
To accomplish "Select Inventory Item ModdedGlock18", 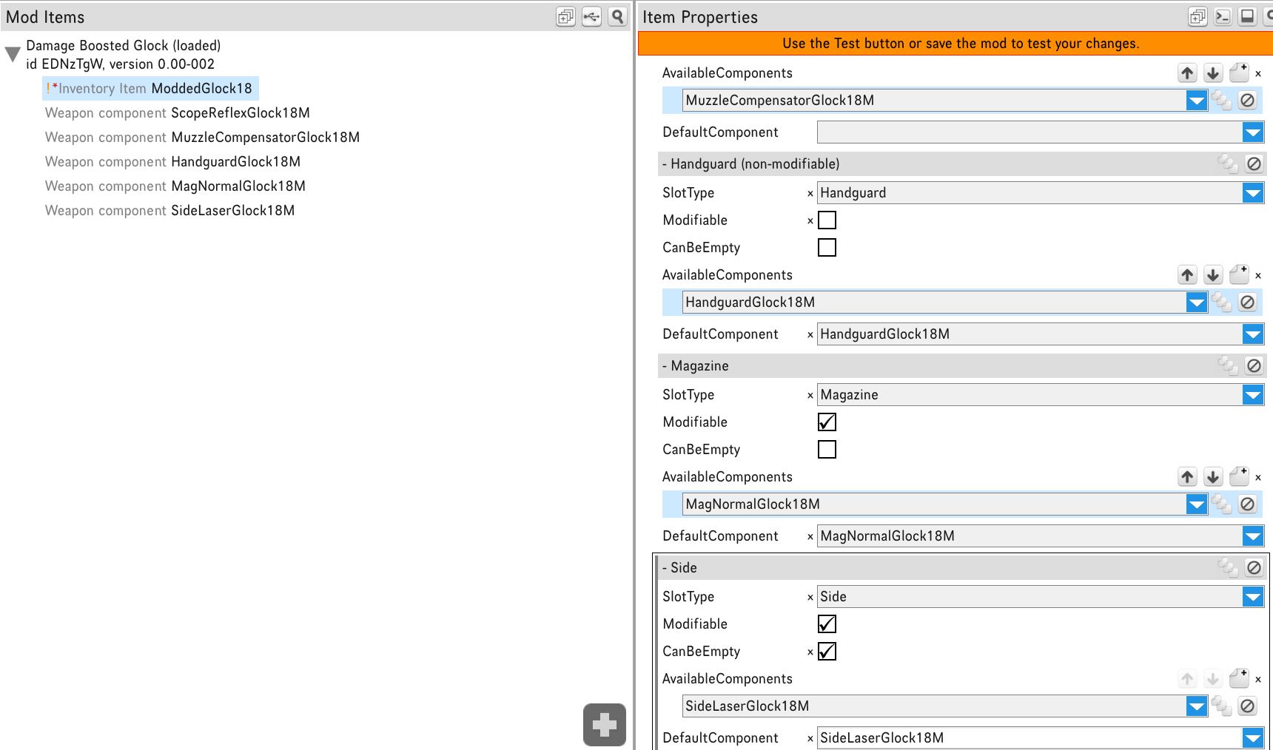I will coord(150,88).
